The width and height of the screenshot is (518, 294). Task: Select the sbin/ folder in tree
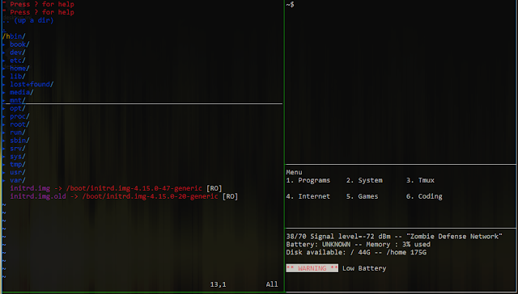(x=19, y=141)
